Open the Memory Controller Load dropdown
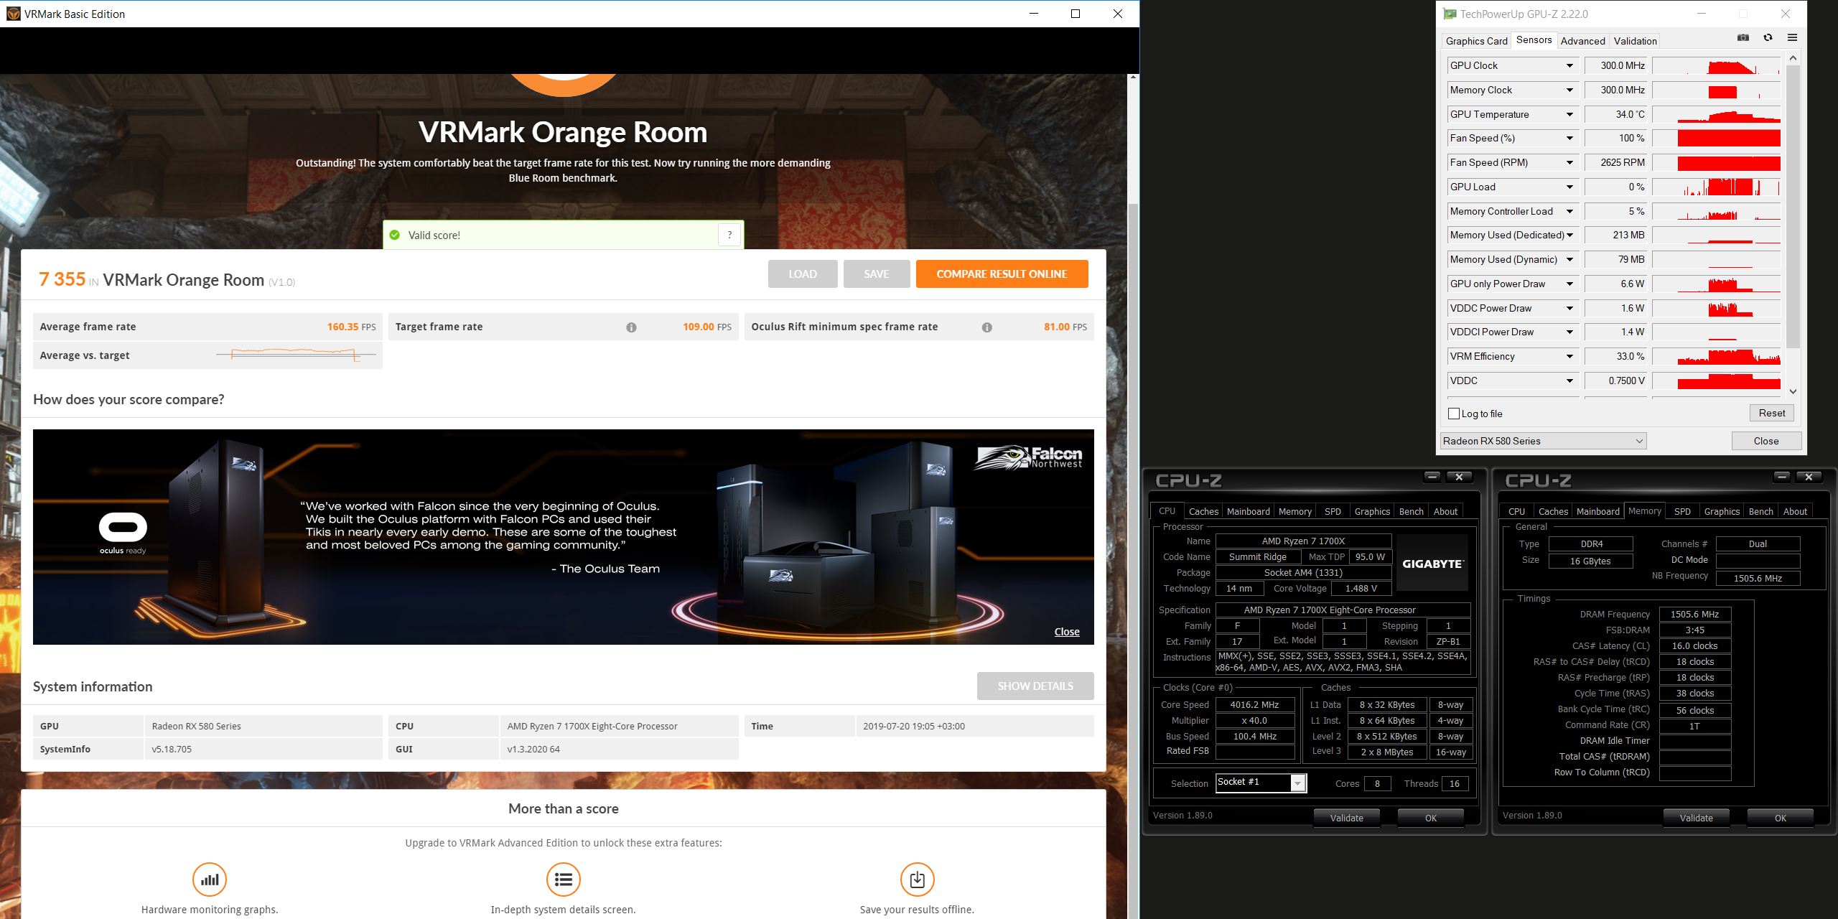Viewport: 1838px width, 919px height. click(1569, 212)
